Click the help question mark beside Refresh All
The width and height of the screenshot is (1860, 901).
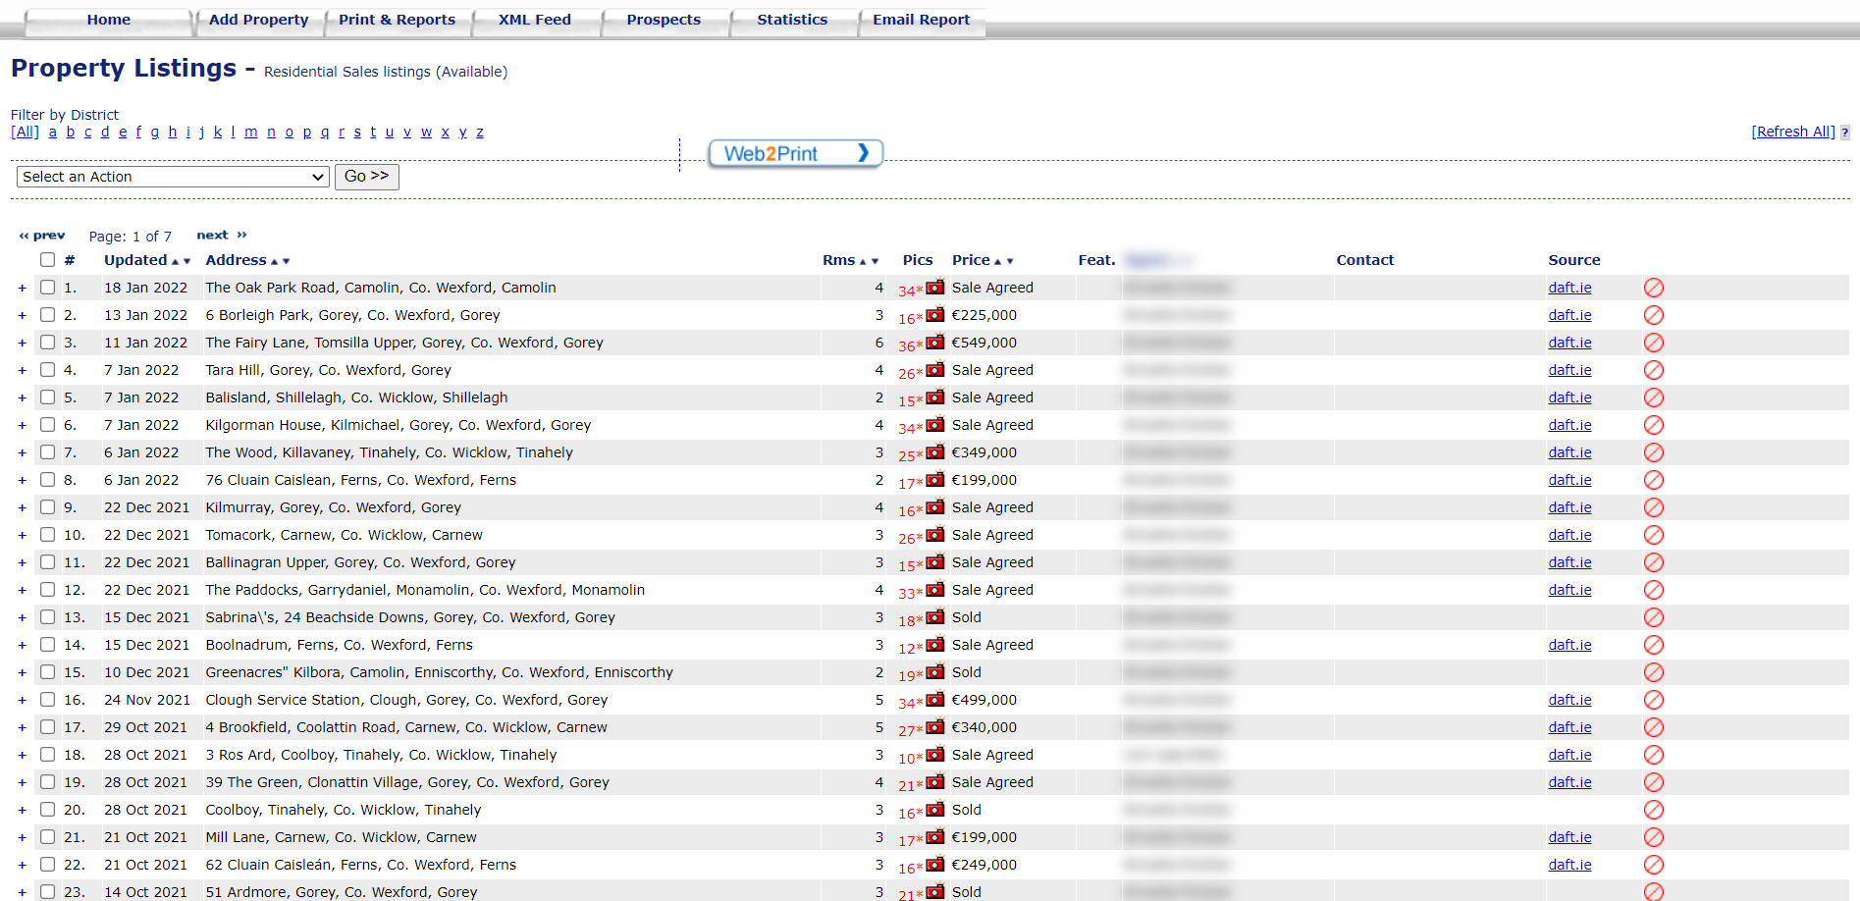pos(1845,132)
